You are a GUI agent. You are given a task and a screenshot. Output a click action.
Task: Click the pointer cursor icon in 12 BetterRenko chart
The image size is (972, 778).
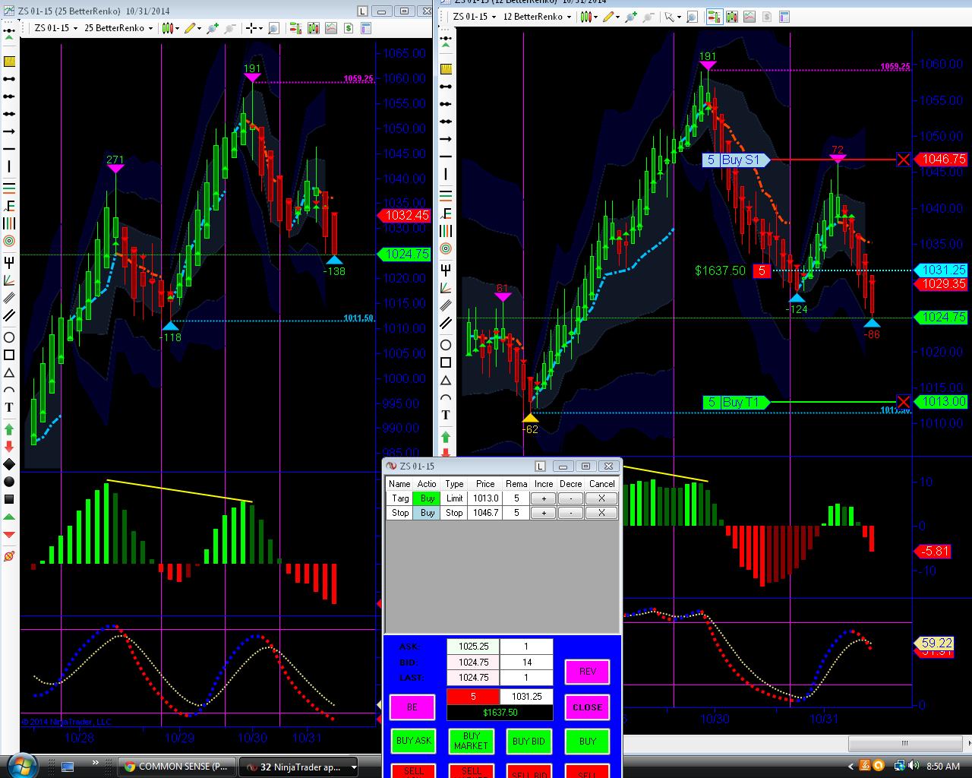point(669,17)
